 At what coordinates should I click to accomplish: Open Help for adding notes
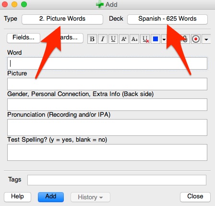17,197
